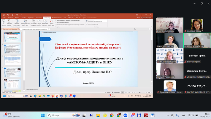Switch to the Дизайн ribbon tab

23,18
